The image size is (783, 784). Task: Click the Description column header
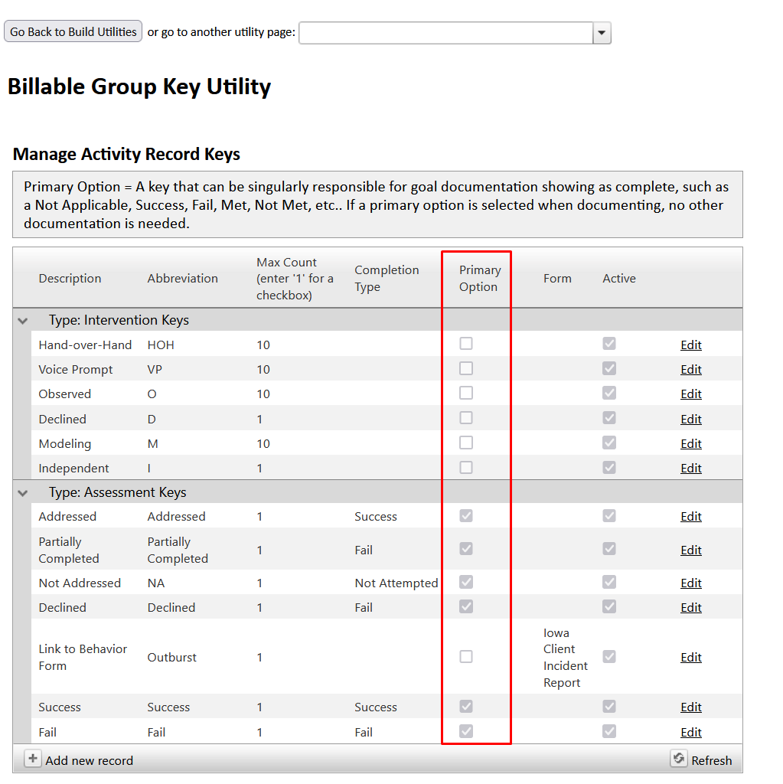pos(70,279)
